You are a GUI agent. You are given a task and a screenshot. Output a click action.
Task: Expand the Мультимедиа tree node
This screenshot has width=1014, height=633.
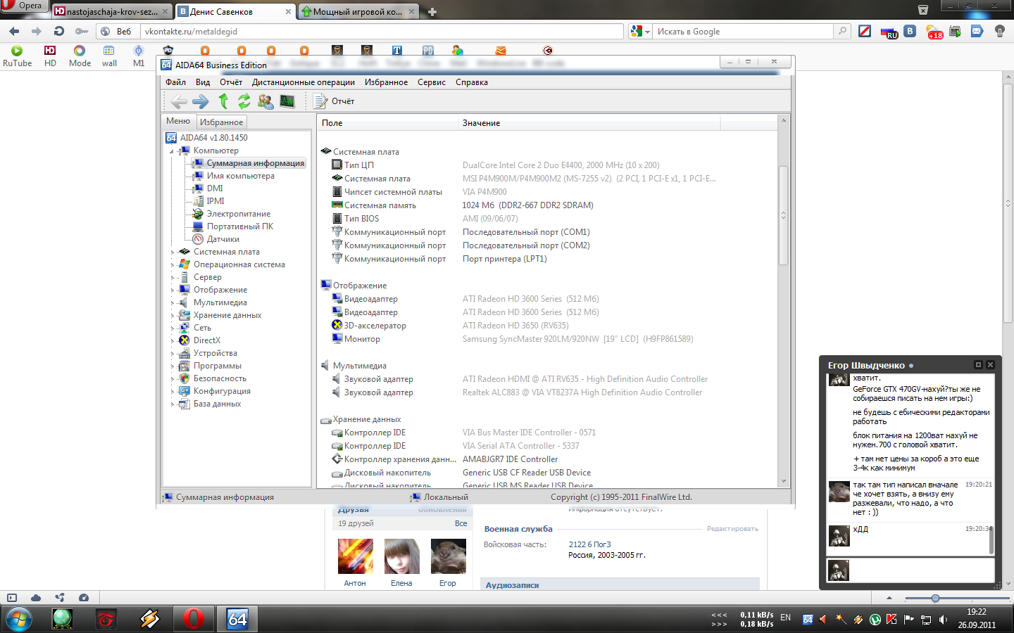click(171, 303)
